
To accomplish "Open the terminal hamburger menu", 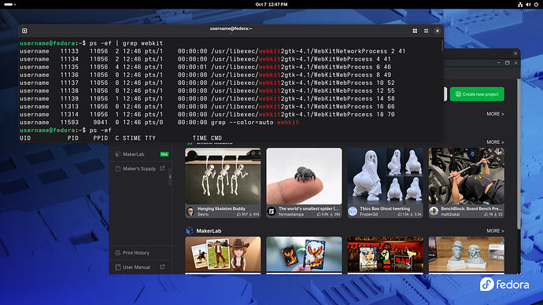I will 427,31.
